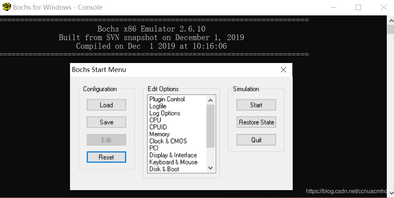Click the Save configuration button
394x198 pixels.
tap(106, 122)
